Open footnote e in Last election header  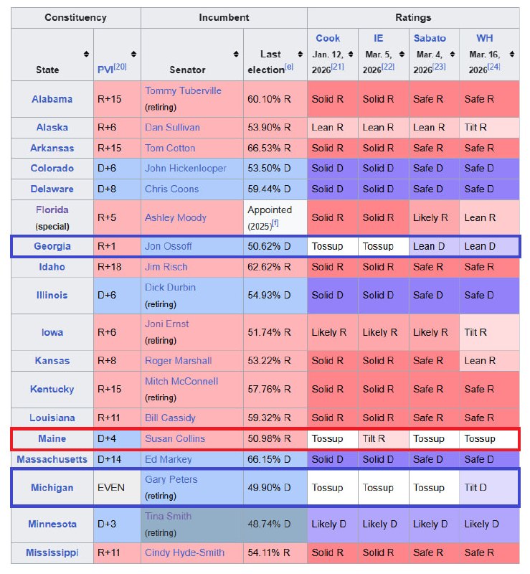[x=289, y=67]
